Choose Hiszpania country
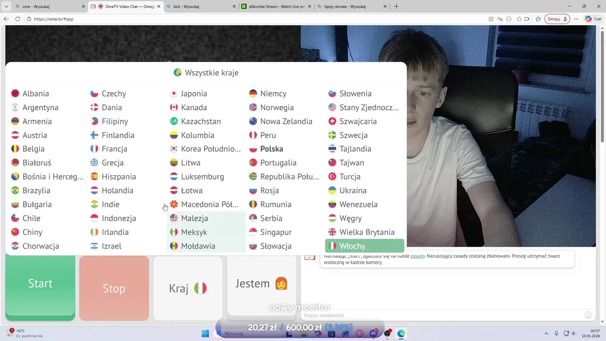This screenshot has height=341, width=606. (x=113, y=177)
